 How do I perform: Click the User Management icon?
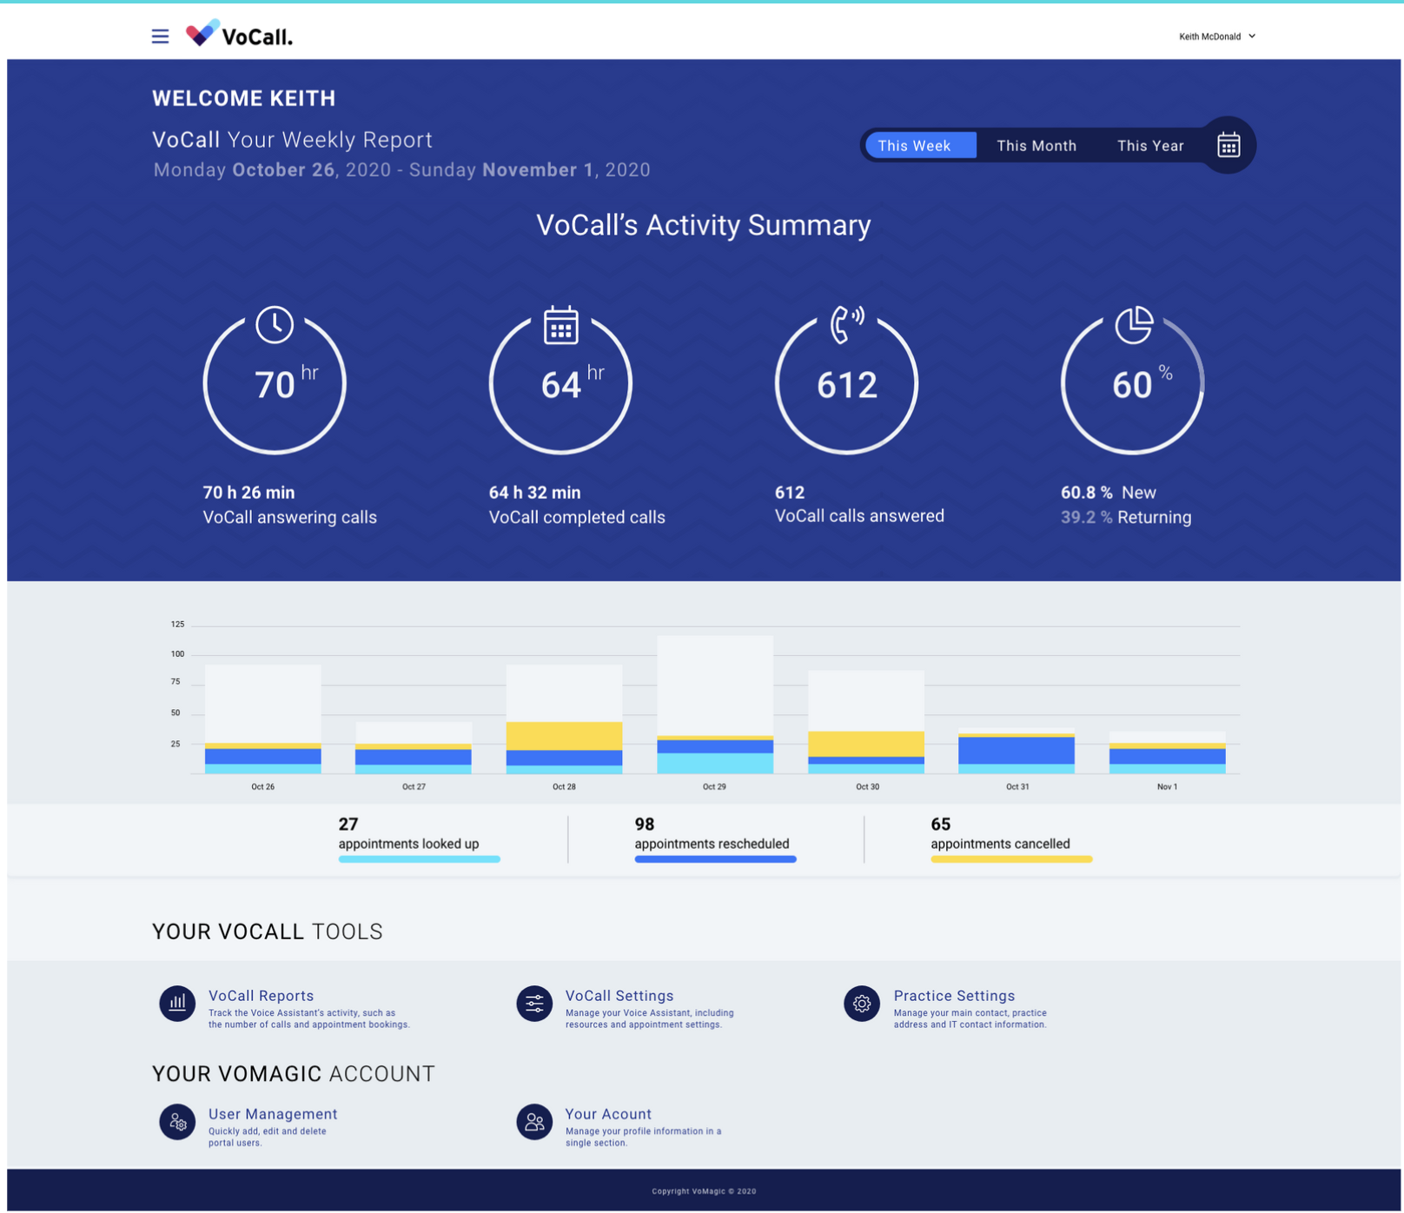[x=177, y=1122]
